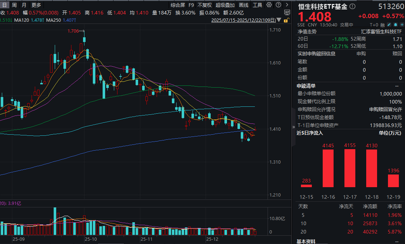Collapse right panel with double-arrow

[294, 127]
